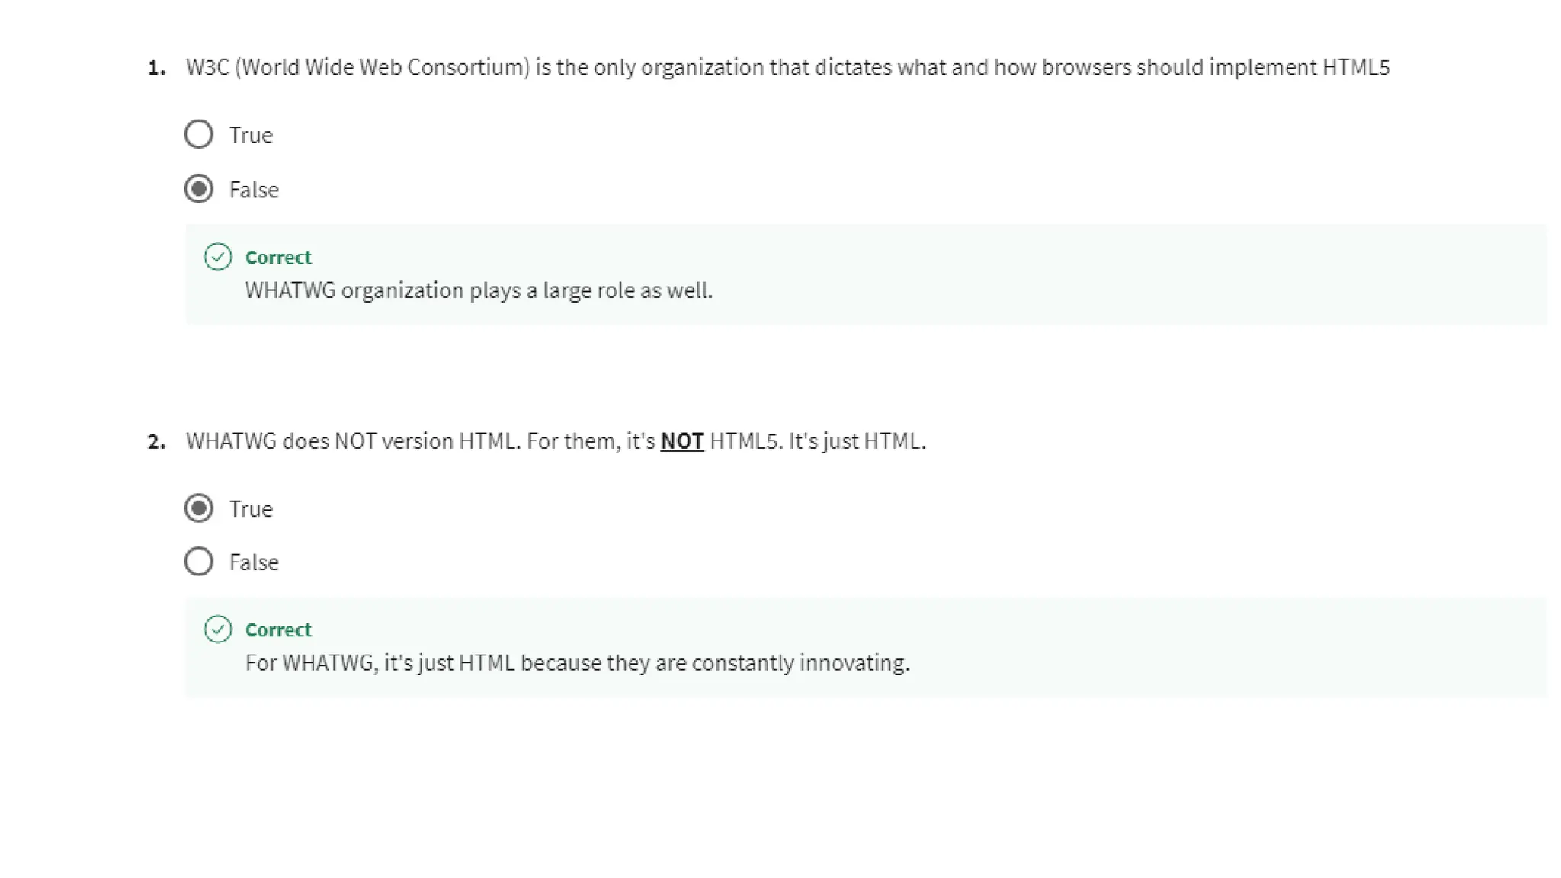Click the 'False' label text in question 1

tap(254, 190)
